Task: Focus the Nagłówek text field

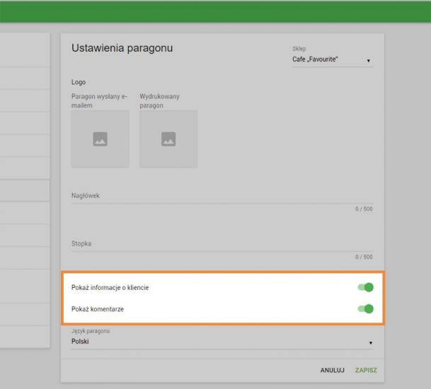Action: point(221,196)
